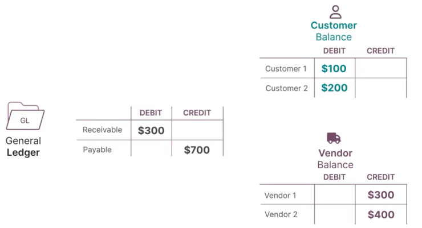Image resolution: width=422 pixels, height=228 pixels.
Task: Click the Vendor Balance heading
Action: tap(335, 159)
